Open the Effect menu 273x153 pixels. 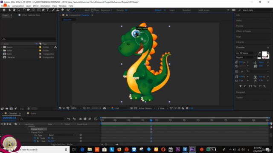(x=35, y=6)
